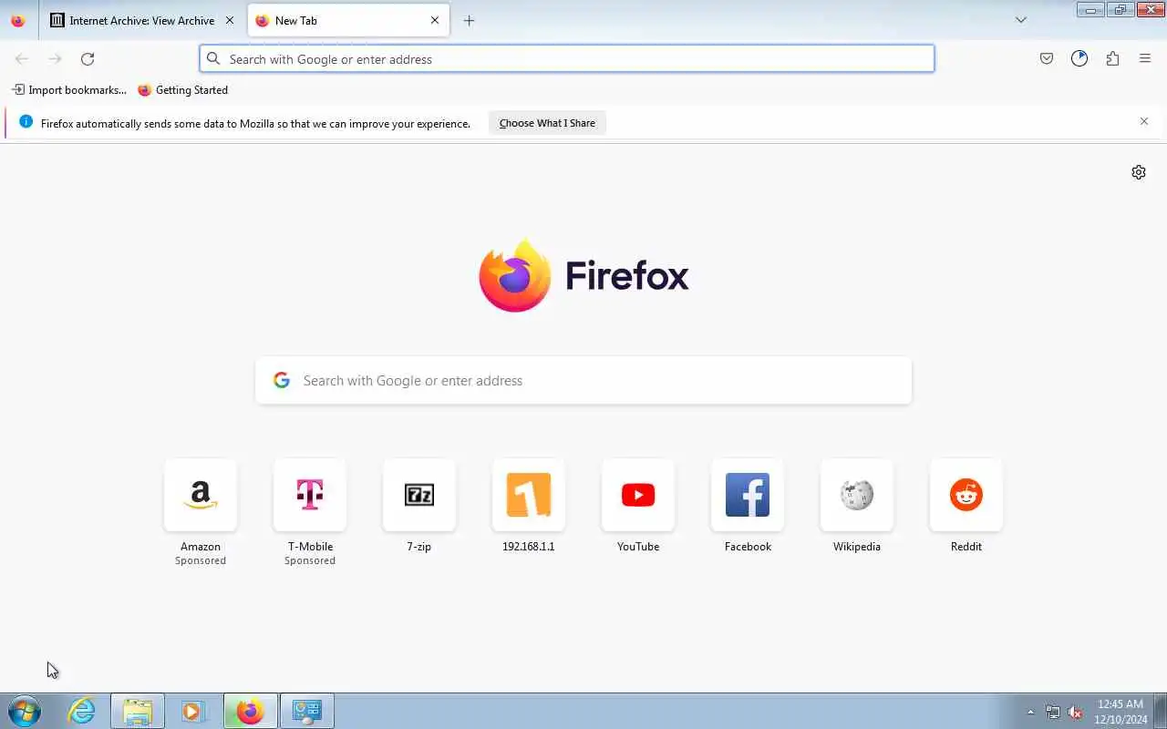Image resolution: width=1167 pixels, height=729 pixels.
Task: Click the network tray icon
Action: 1053,712
